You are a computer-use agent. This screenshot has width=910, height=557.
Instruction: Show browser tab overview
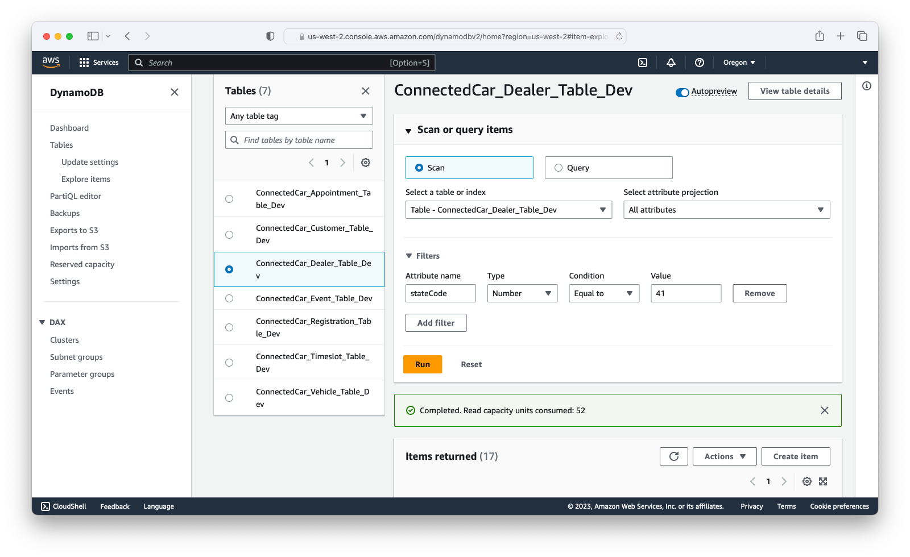(862, 36)
